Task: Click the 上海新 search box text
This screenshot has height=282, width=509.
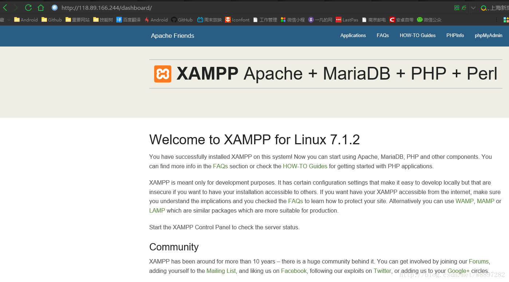Action: [x=500, y=8]
